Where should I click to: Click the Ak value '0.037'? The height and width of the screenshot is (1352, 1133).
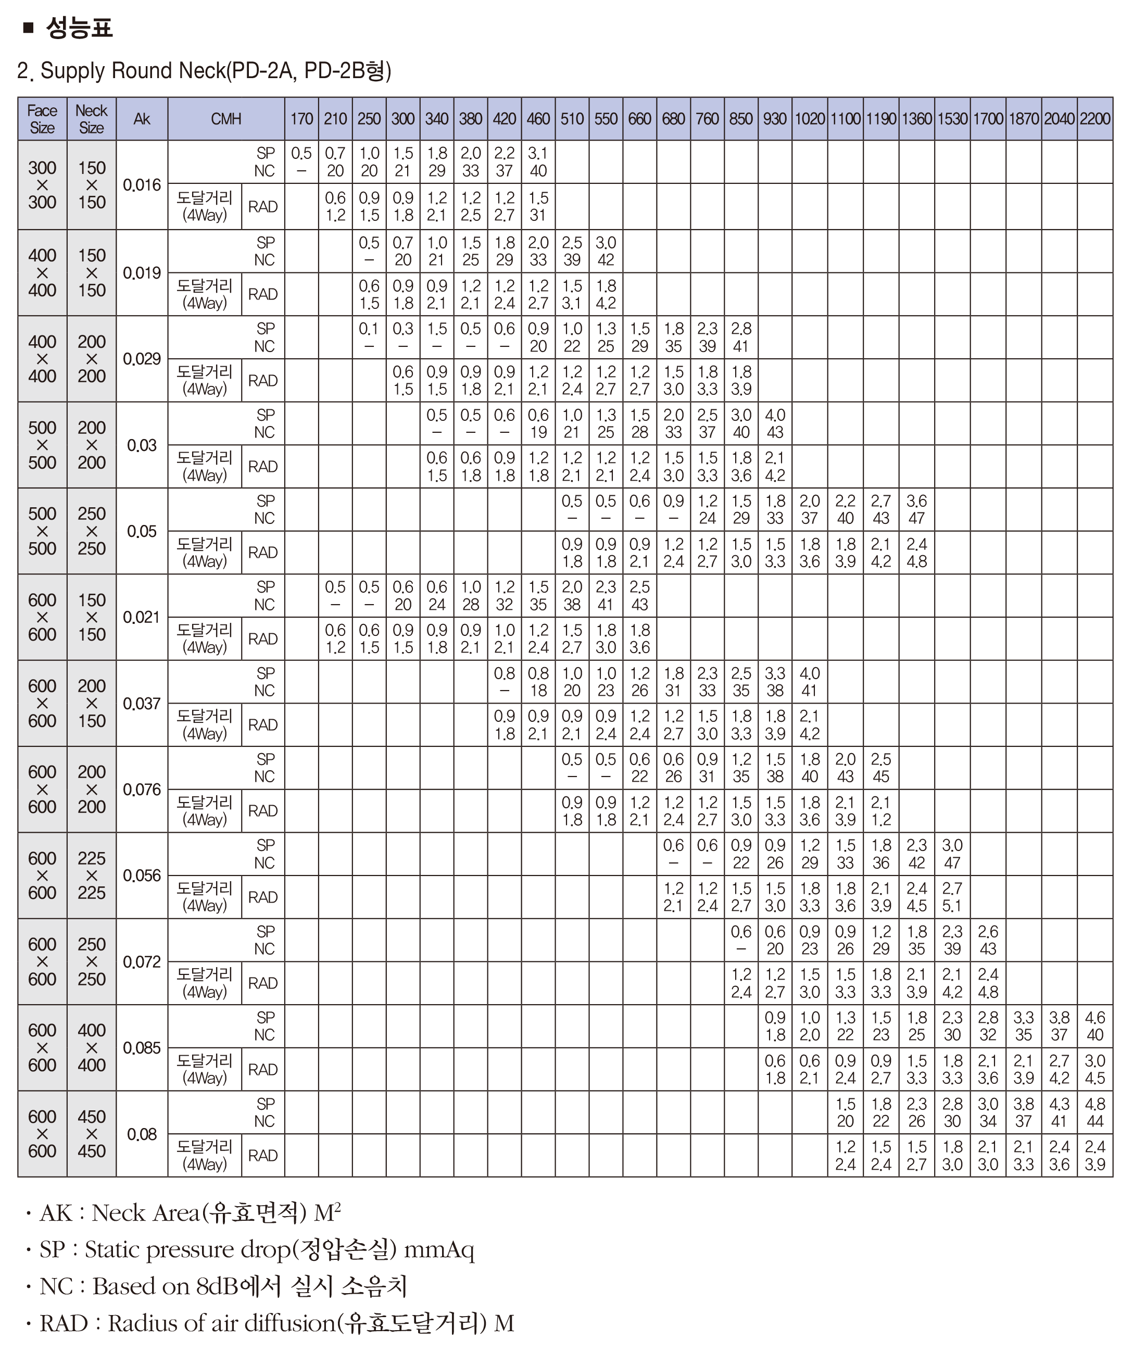coord(142,703)
